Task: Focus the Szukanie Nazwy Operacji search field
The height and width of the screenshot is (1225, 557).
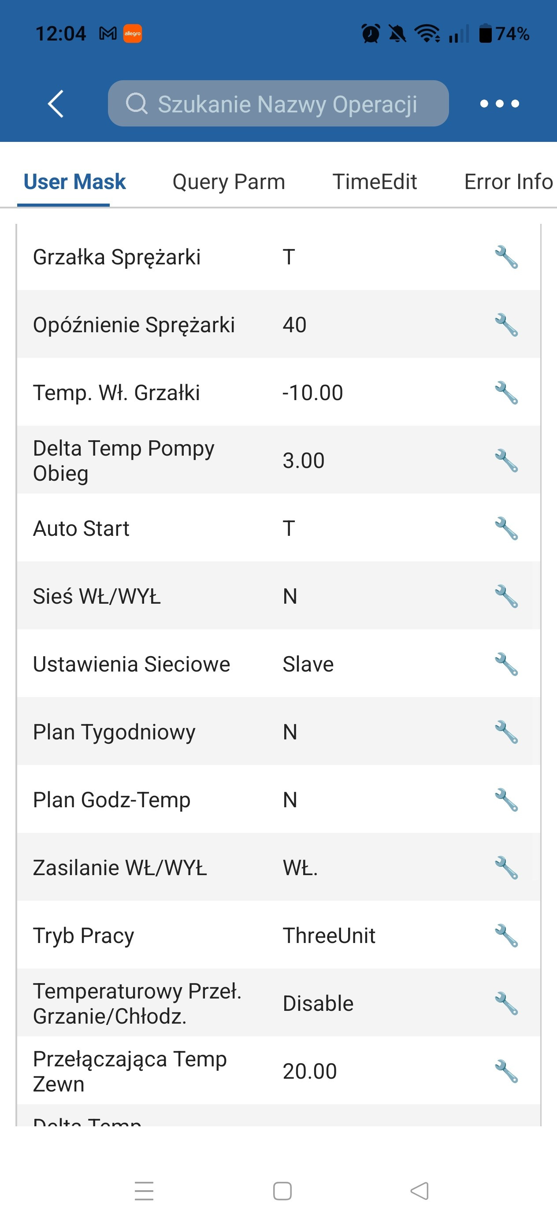Action: tap(278, 104)
